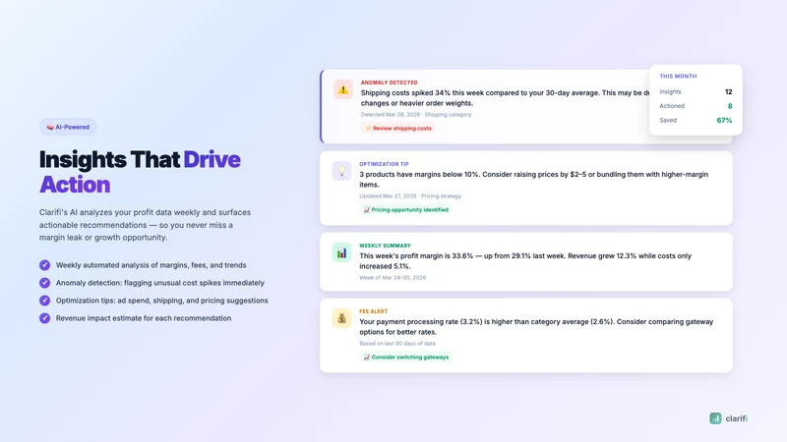The height and width of the screenshot is (442, 787).
Task: Click the checkmark beside Optimization tips
Action: (x=44, y=301)
